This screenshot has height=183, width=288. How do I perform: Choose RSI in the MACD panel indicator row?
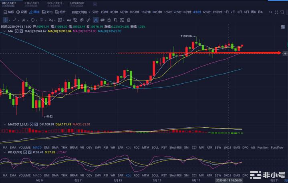106,148
